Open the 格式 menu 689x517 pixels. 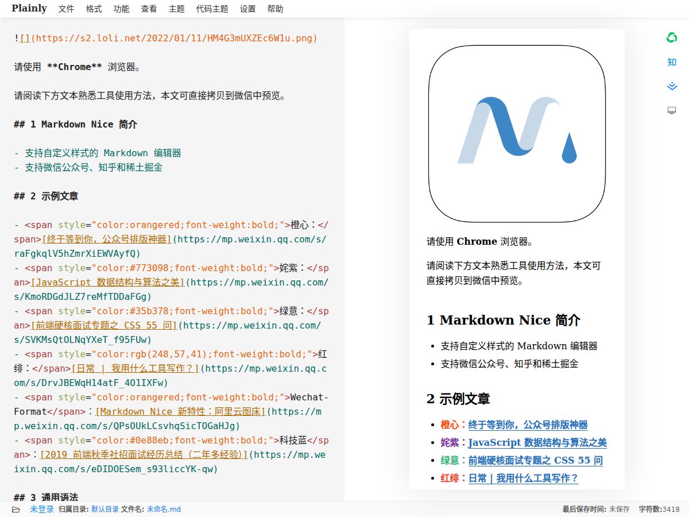[94, 9]
